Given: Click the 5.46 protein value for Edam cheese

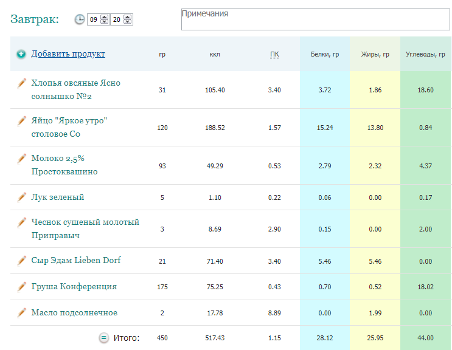Looking at the screenshot, I should tap(325, 262).
